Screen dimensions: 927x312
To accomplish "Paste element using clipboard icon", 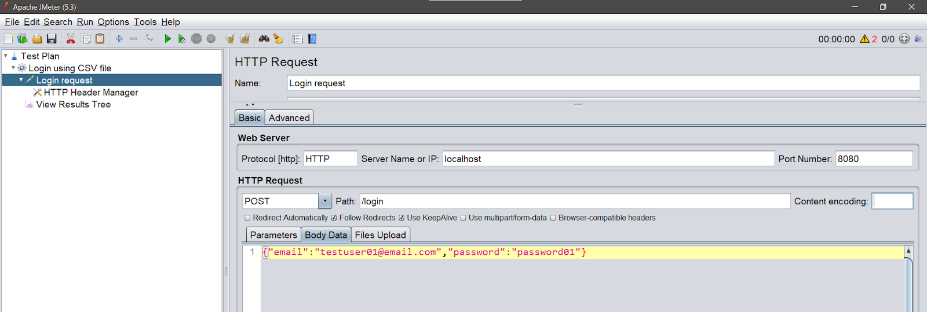I will pyautogui.click(x=100, y=39).
